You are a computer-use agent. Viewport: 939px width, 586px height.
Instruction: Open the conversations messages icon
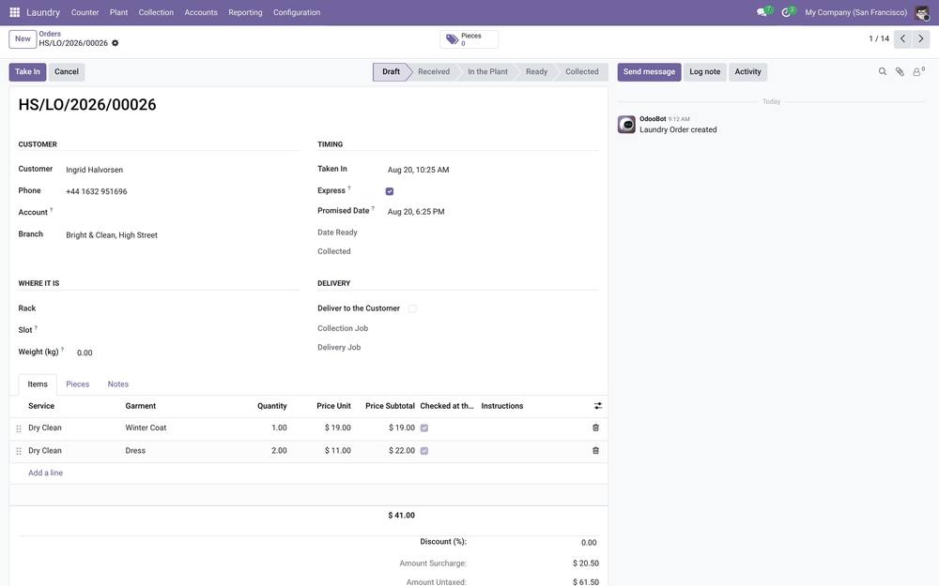pyautogui.click(x=762, y=12)
